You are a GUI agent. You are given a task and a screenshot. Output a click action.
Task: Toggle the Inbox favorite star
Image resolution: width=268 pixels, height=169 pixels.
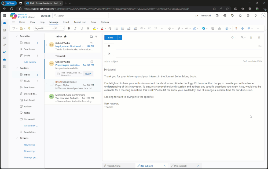(65, 37)
